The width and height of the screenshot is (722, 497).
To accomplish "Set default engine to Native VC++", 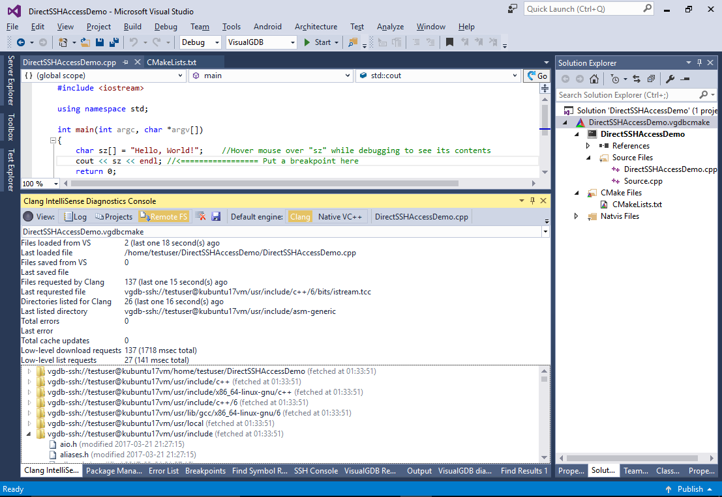I will (x=340, y=216).
